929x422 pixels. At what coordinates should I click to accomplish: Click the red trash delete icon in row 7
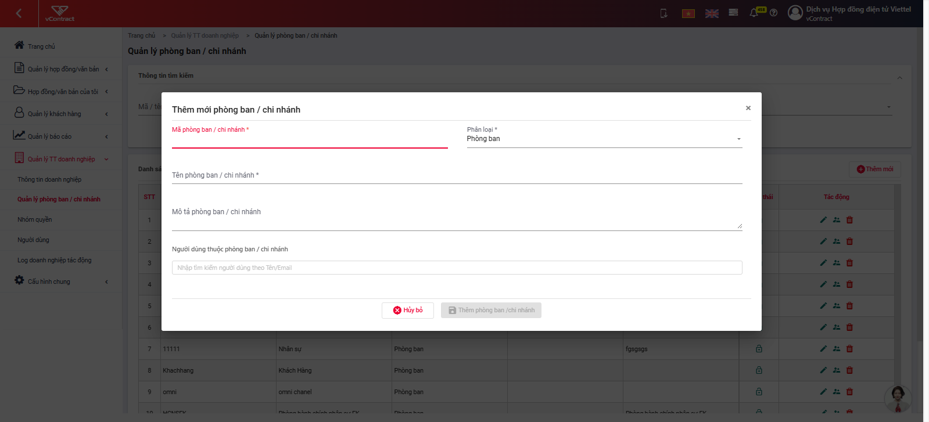849,349
